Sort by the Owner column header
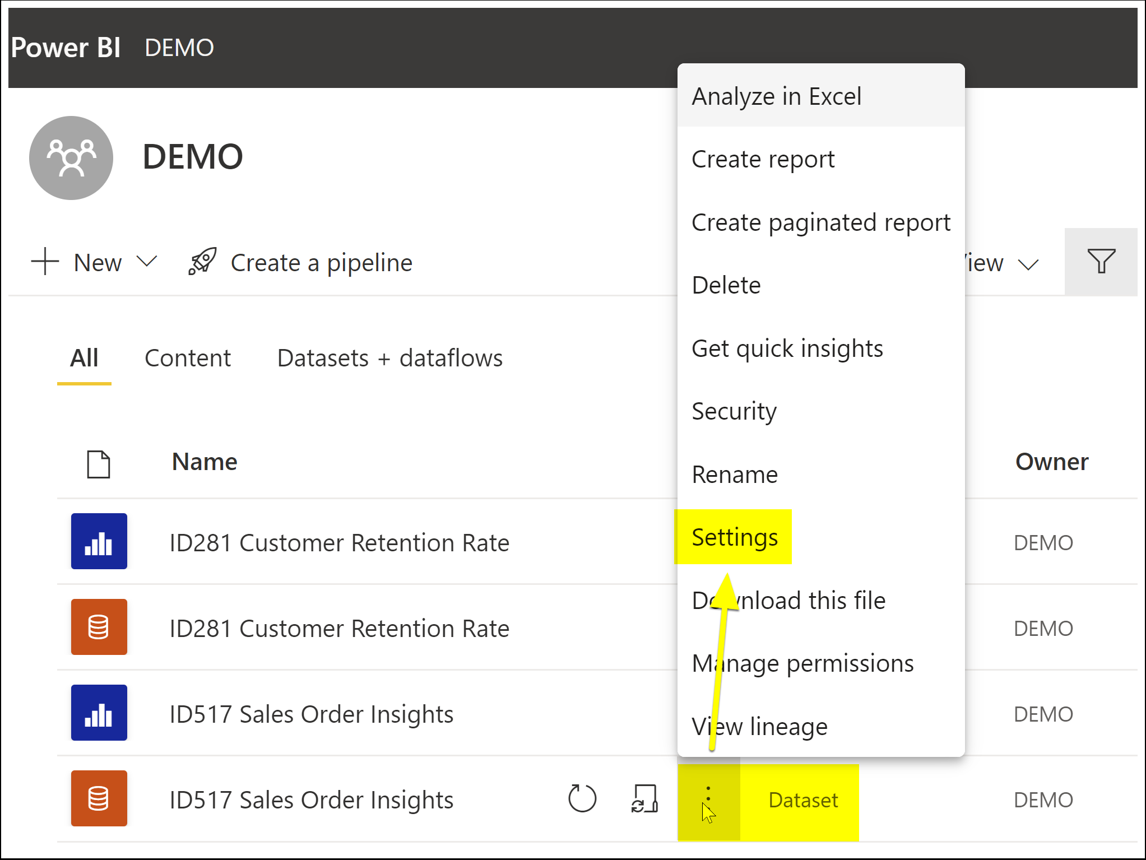 point(1052,462)
